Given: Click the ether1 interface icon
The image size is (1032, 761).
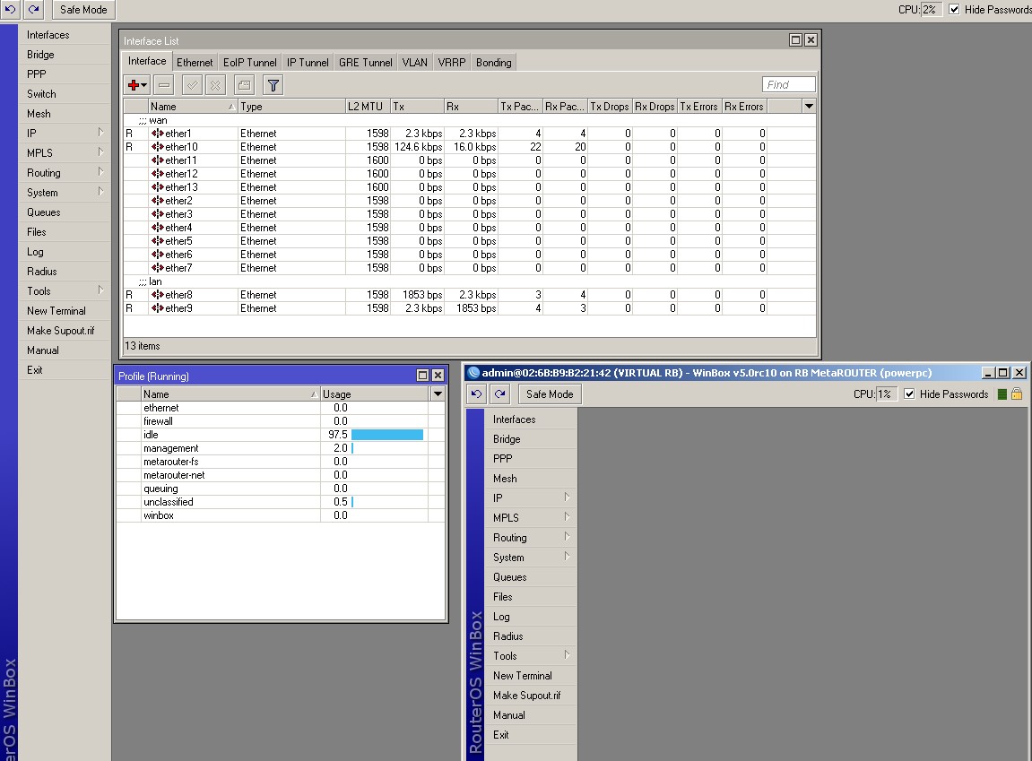Looking at the screenshot, I should pyautogui.click(x=157, y=134).
